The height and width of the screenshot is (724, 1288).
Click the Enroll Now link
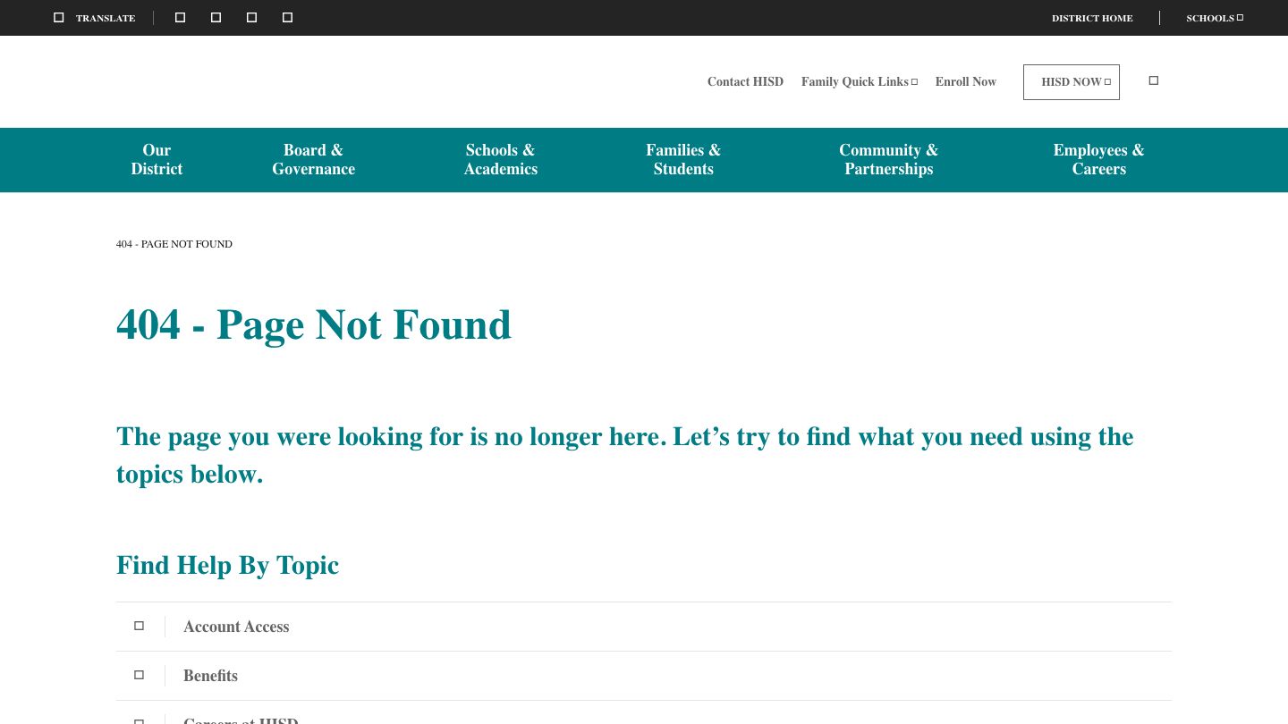pyautogui.click(x=965, y=81)
